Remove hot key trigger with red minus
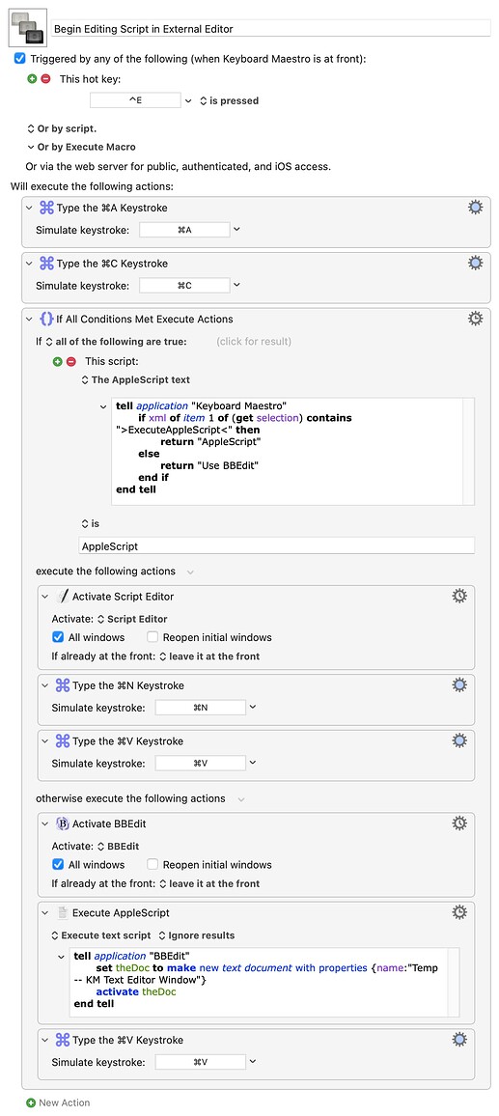This screenshot has width=499, height=1116. click(46, 79)
